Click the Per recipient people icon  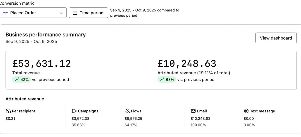pos(8,111)
